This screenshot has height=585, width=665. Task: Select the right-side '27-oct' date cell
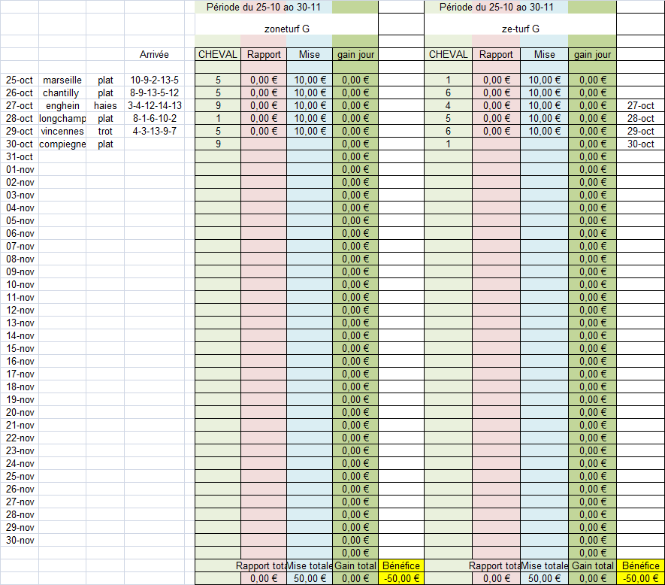coord(640,105)
